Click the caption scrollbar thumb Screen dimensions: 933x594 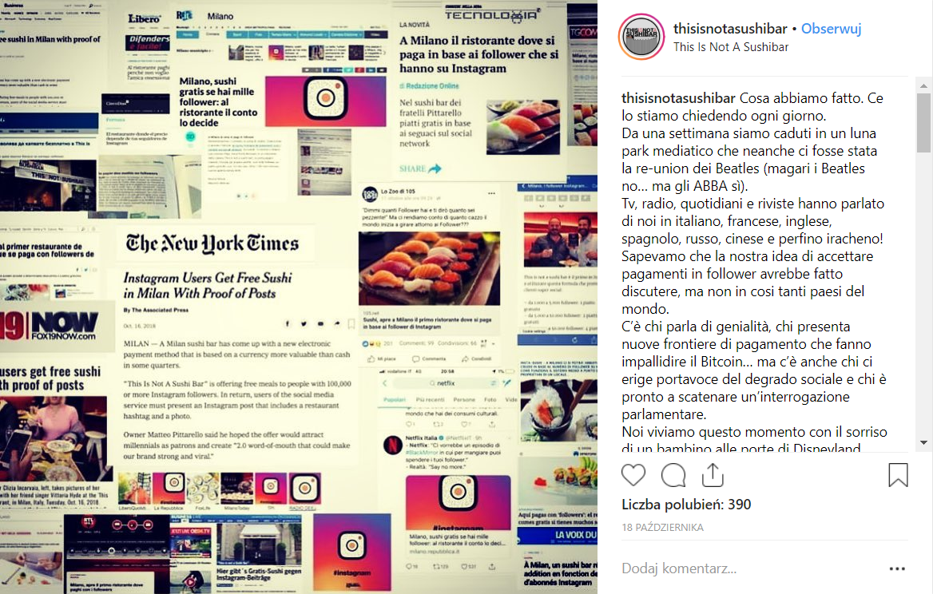923,122
